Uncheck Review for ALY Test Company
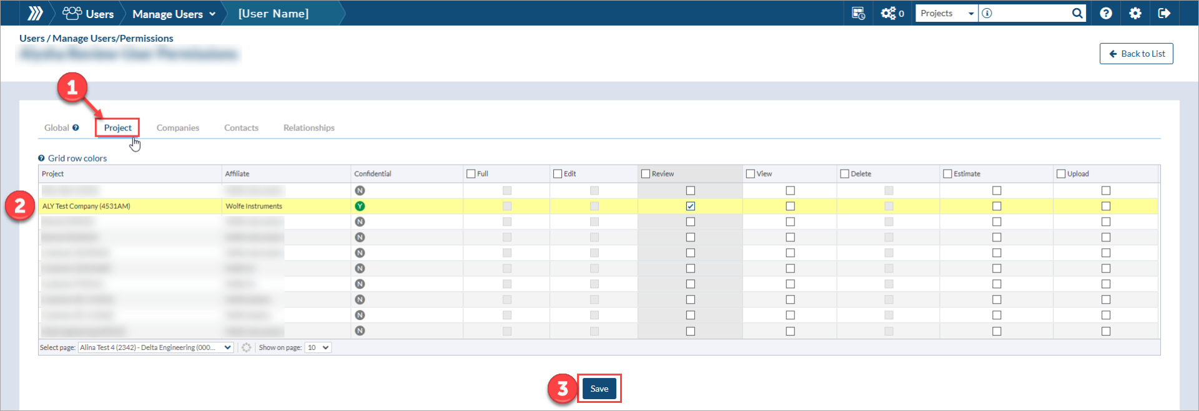 (690, 206)
